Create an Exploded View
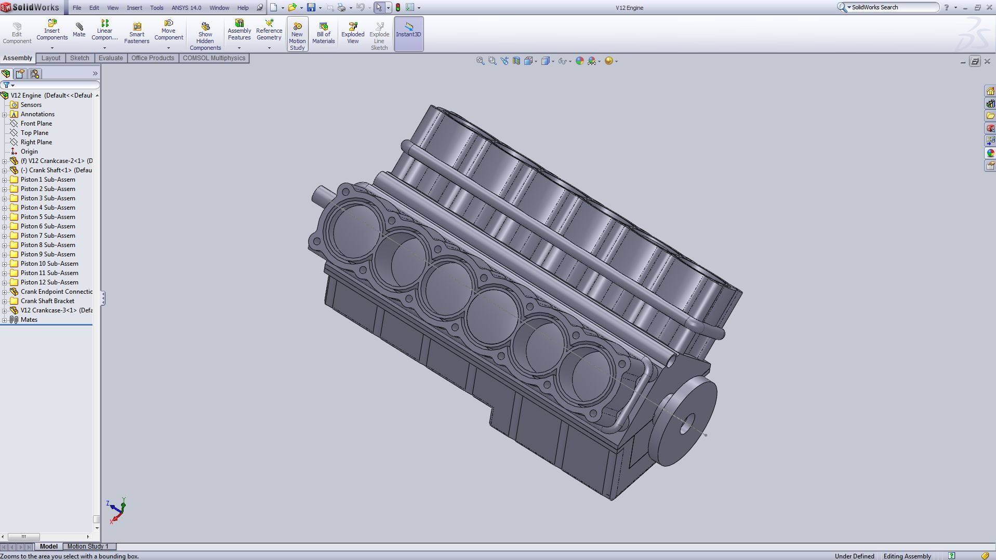 pos(353,34)
